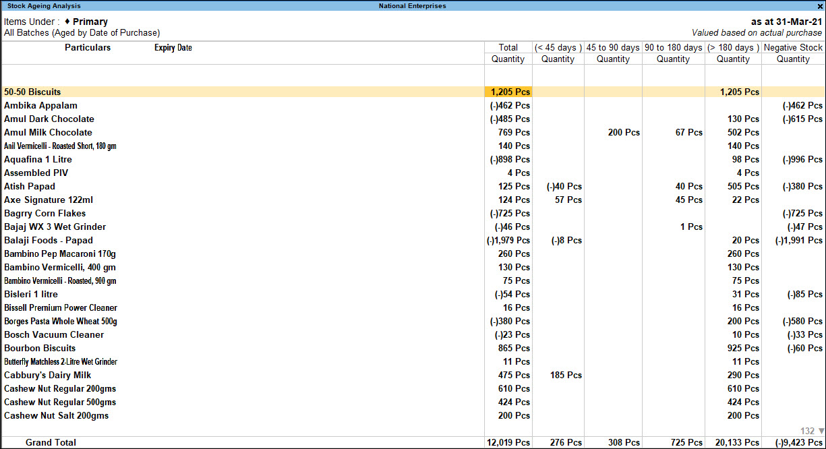Click the (> 180 days) column header

[x=733, y=48]
